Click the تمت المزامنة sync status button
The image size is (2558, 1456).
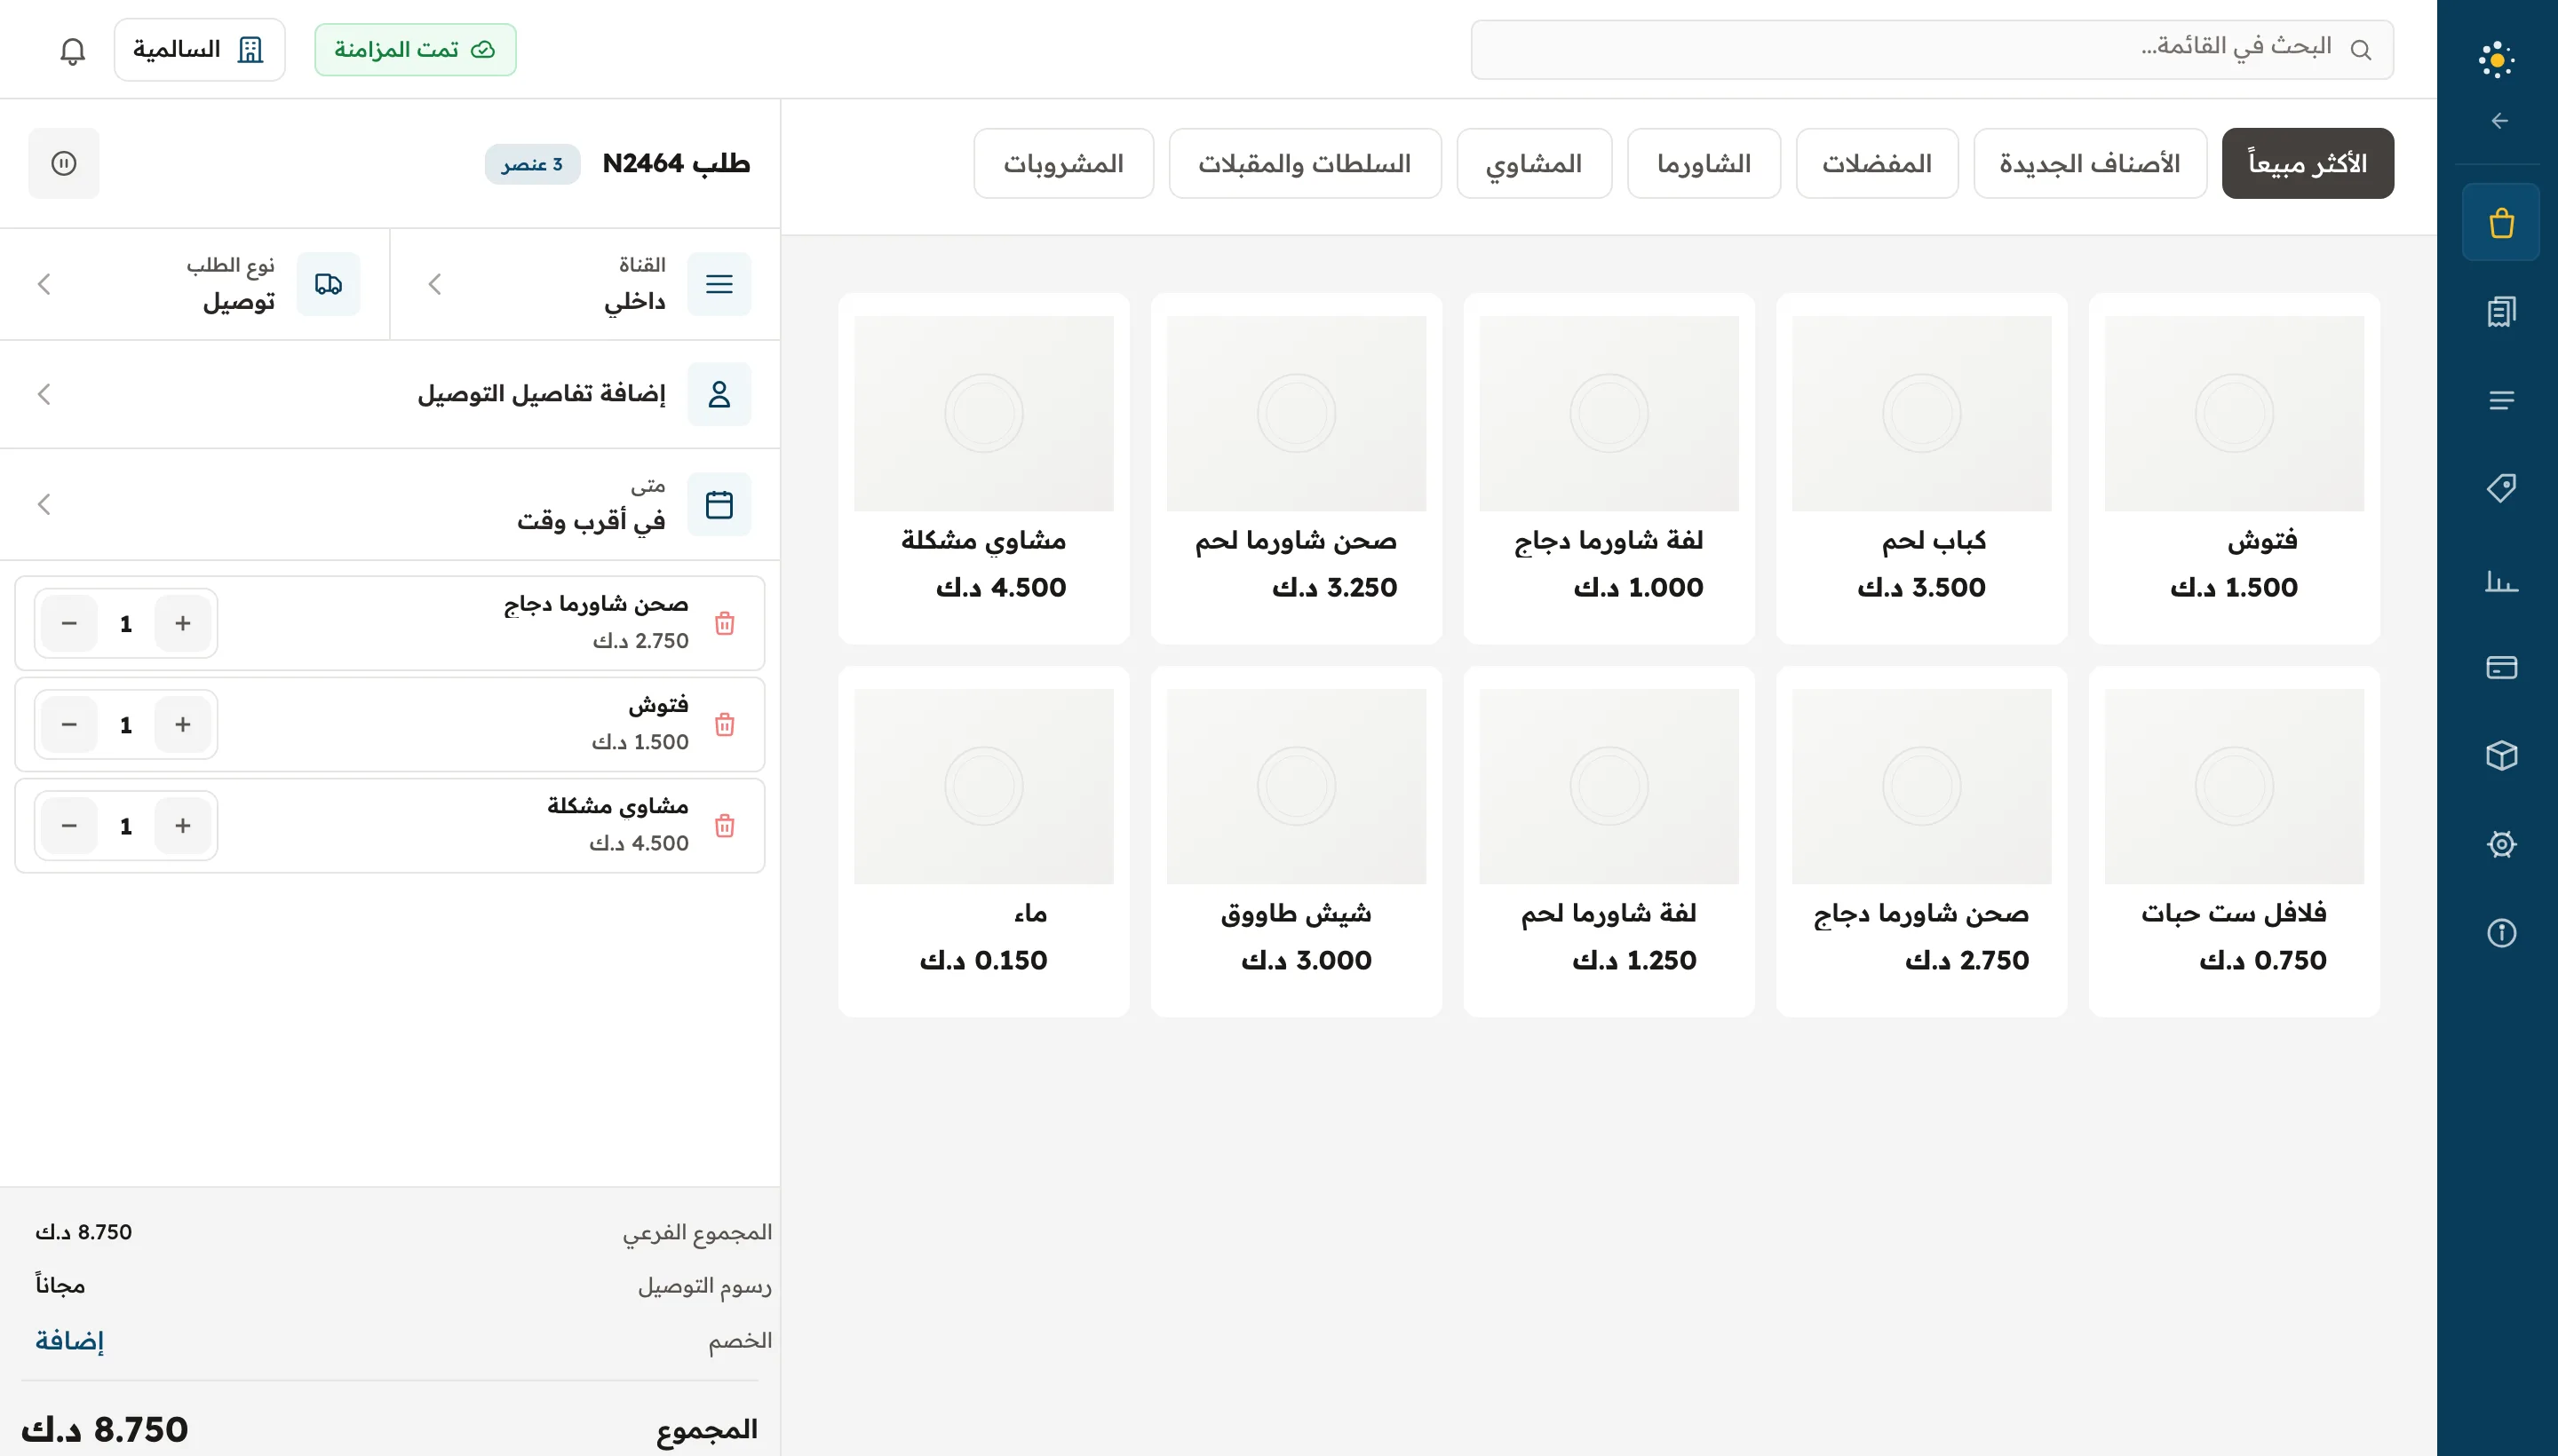[x=415, y=50]
